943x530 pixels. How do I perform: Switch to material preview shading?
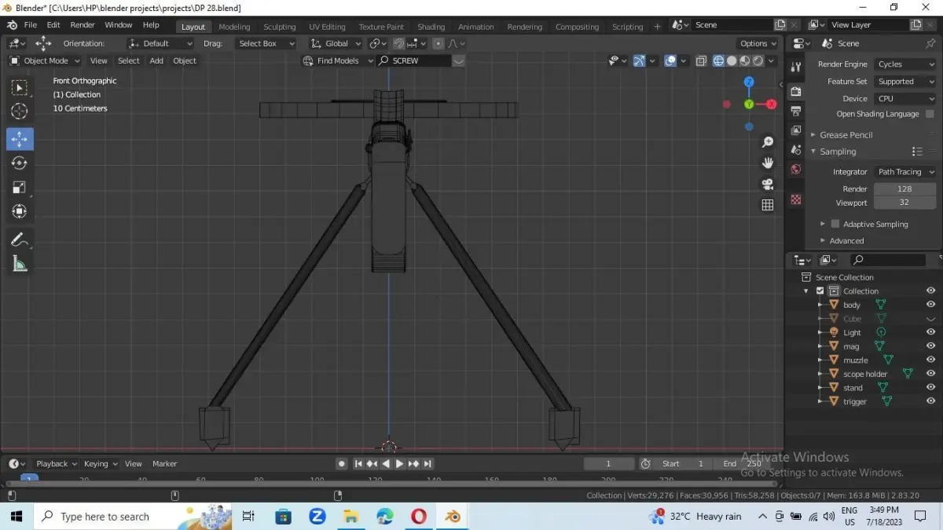pyautogui.click(x=745, y=60)
